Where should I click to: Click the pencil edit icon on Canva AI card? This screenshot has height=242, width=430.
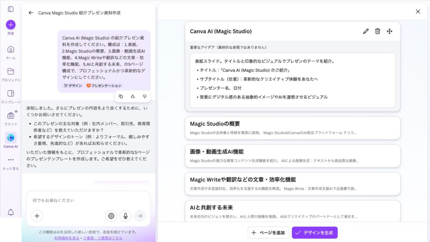(x=366, y=31)
